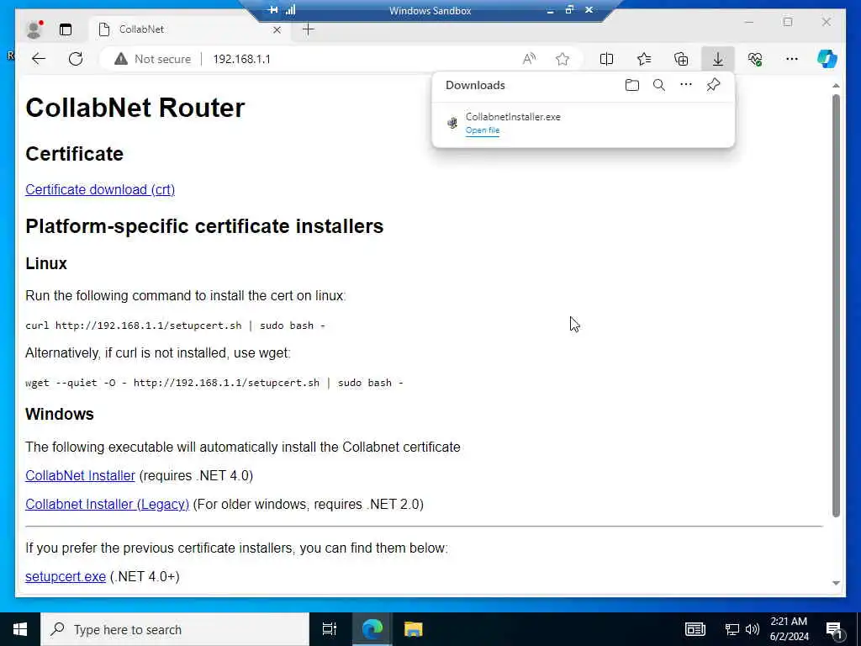Viewport: 861px width, 646px height.
Task: Click the CollabNet Router heading
Action: [x=135, y=108]
